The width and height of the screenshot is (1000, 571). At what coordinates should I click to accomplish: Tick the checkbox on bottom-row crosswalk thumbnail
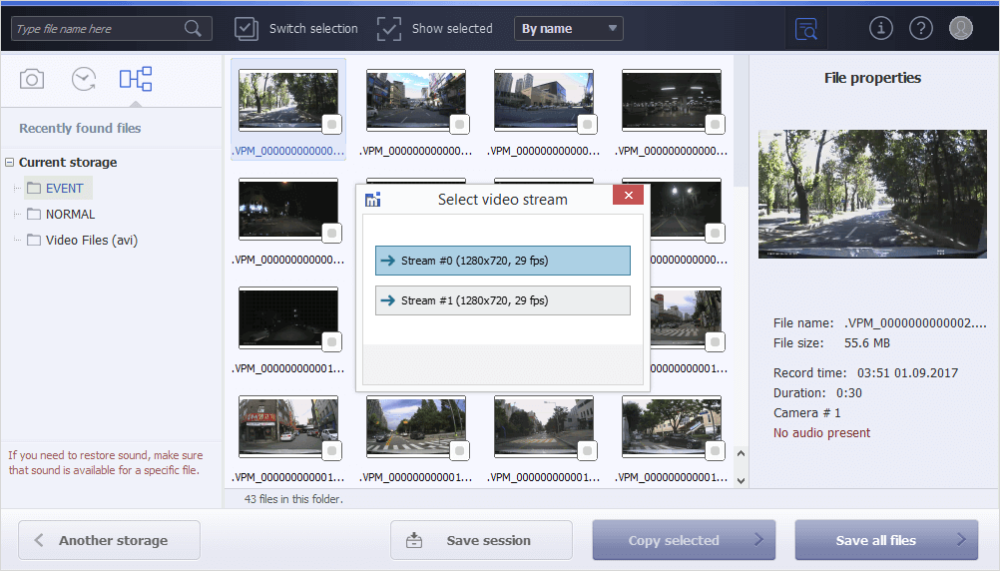(459, 450)
